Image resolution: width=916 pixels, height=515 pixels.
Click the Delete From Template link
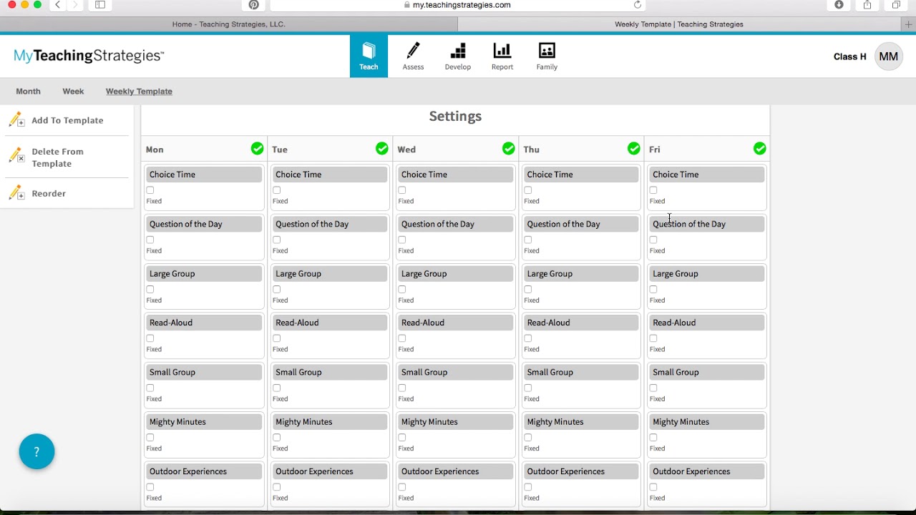pos(57,157)
